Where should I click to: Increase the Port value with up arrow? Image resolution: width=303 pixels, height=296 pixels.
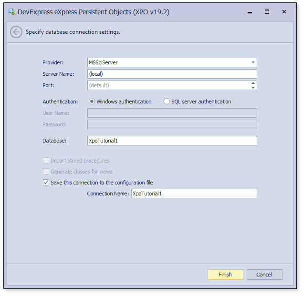253,83
